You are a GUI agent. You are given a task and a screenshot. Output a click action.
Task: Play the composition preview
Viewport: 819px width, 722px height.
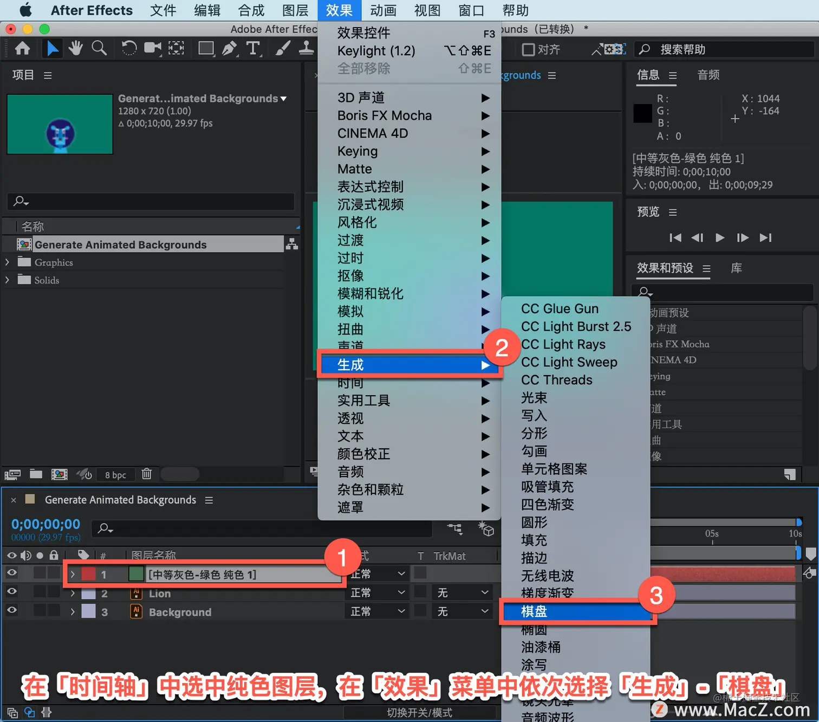point(720,237)
